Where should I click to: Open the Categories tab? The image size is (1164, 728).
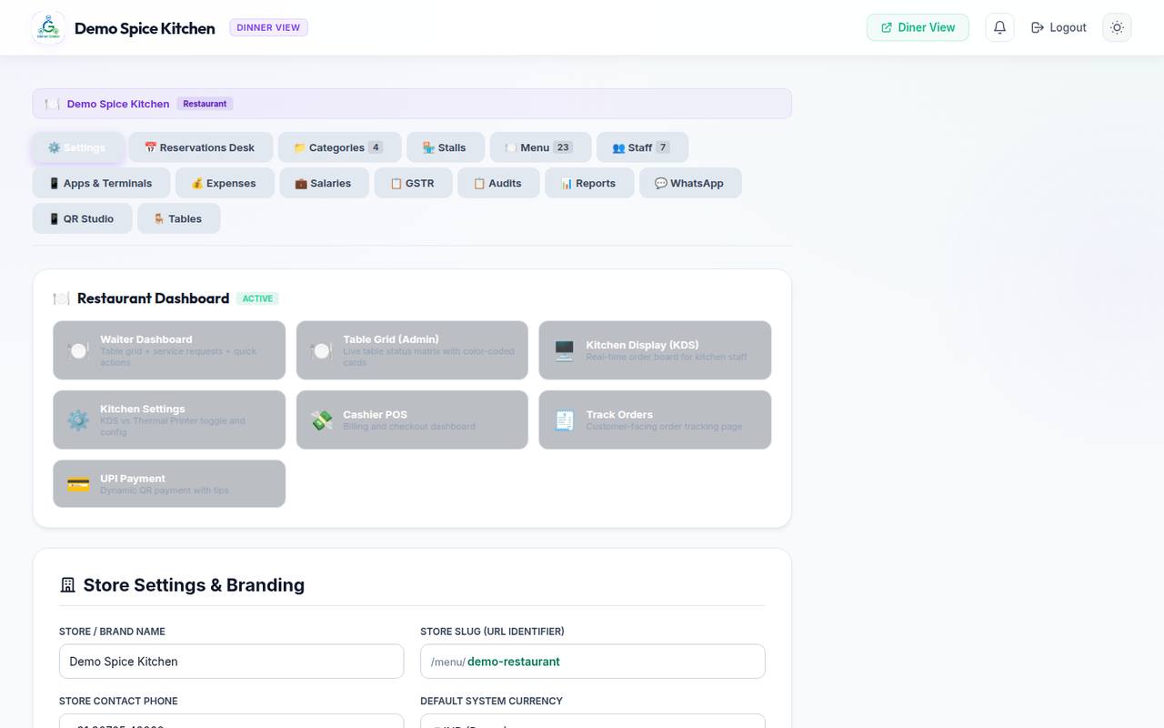click(x=339, y=147)
